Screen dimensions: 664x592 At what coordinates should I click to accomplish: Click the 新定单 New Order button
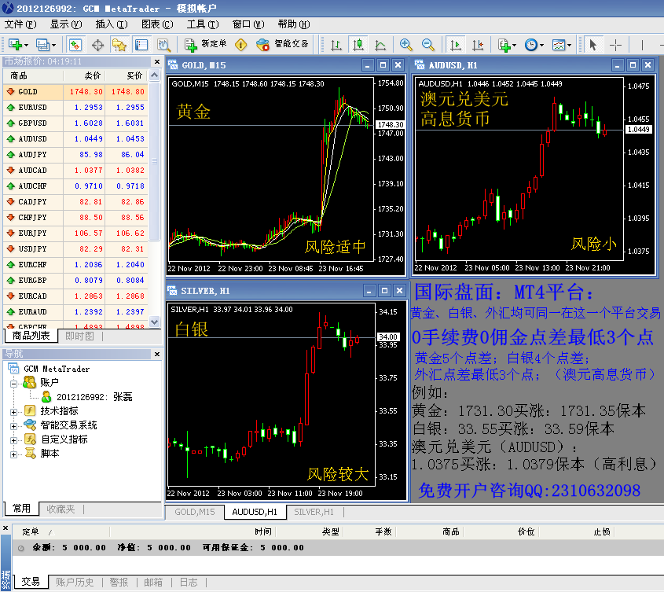tap(206, 44)
